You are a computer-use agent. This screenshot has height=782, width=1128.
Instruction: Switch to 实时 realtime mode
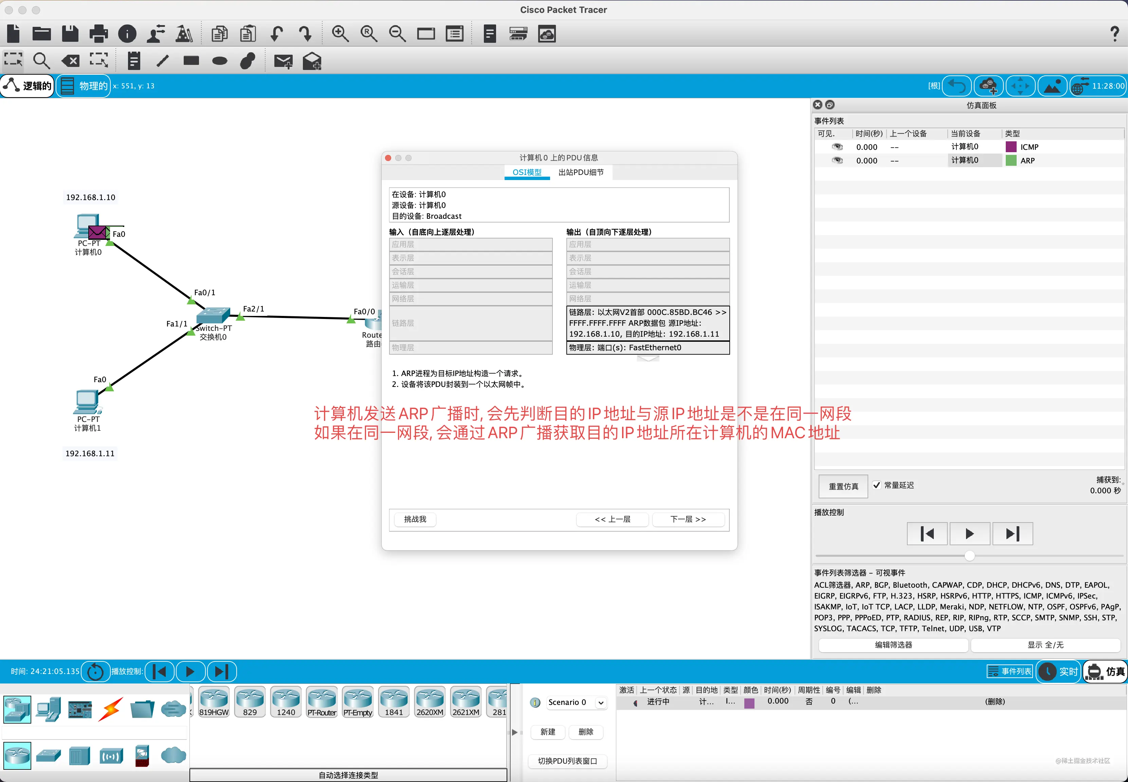[x=1058, y=671]
